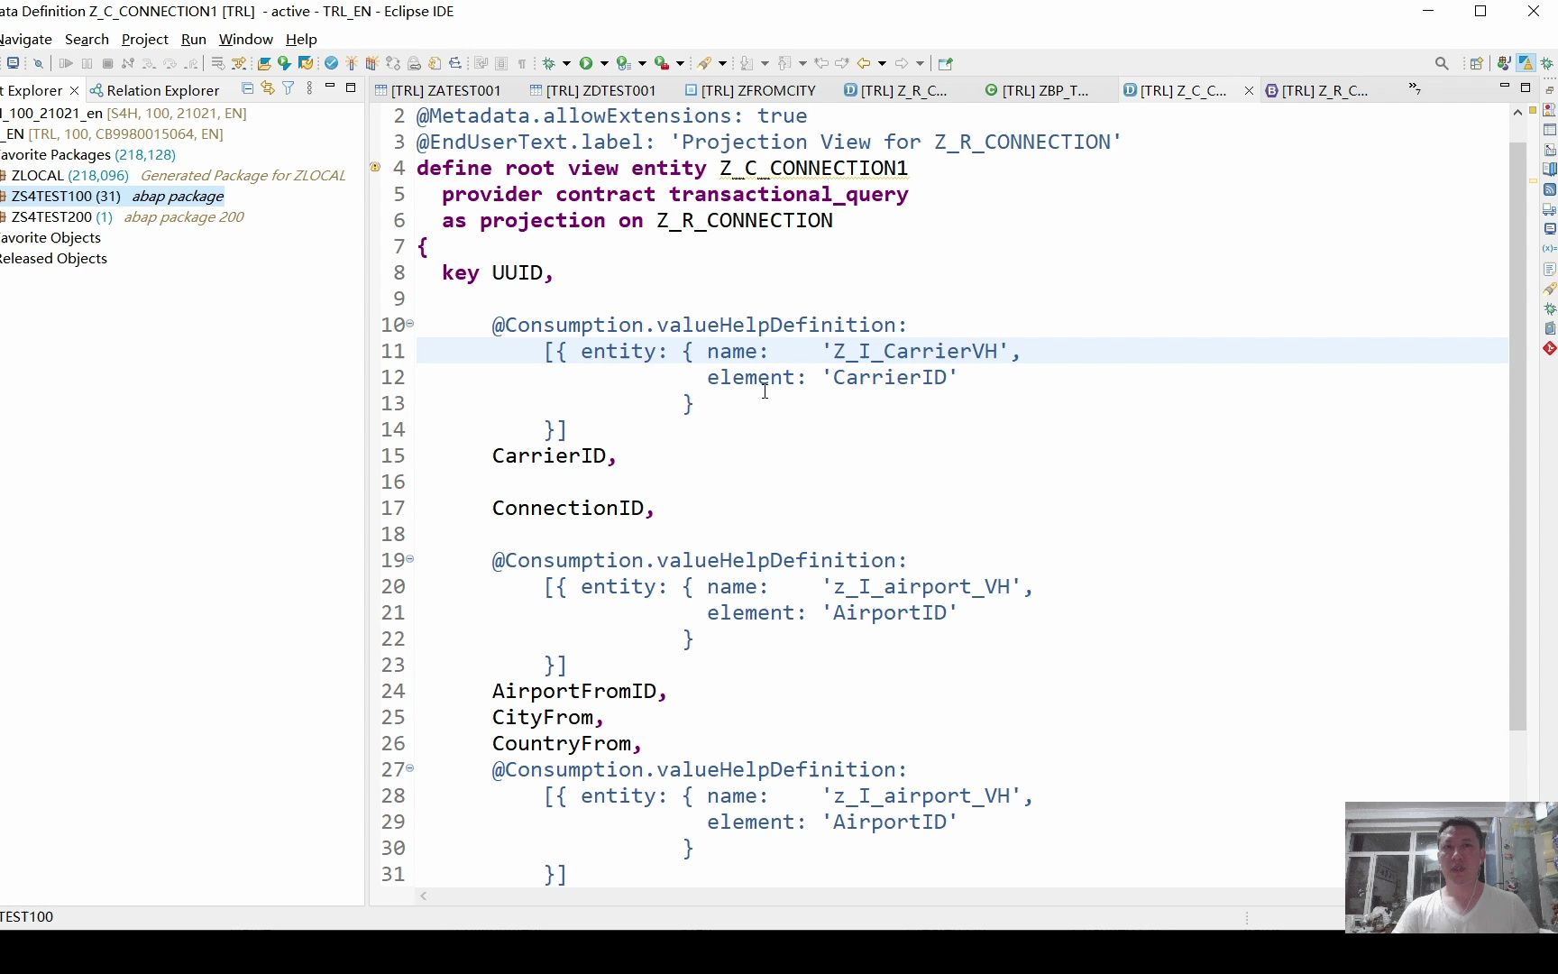Open the Navigate menu
This screenshot has height=974, width=1558.
coord(26,40)
